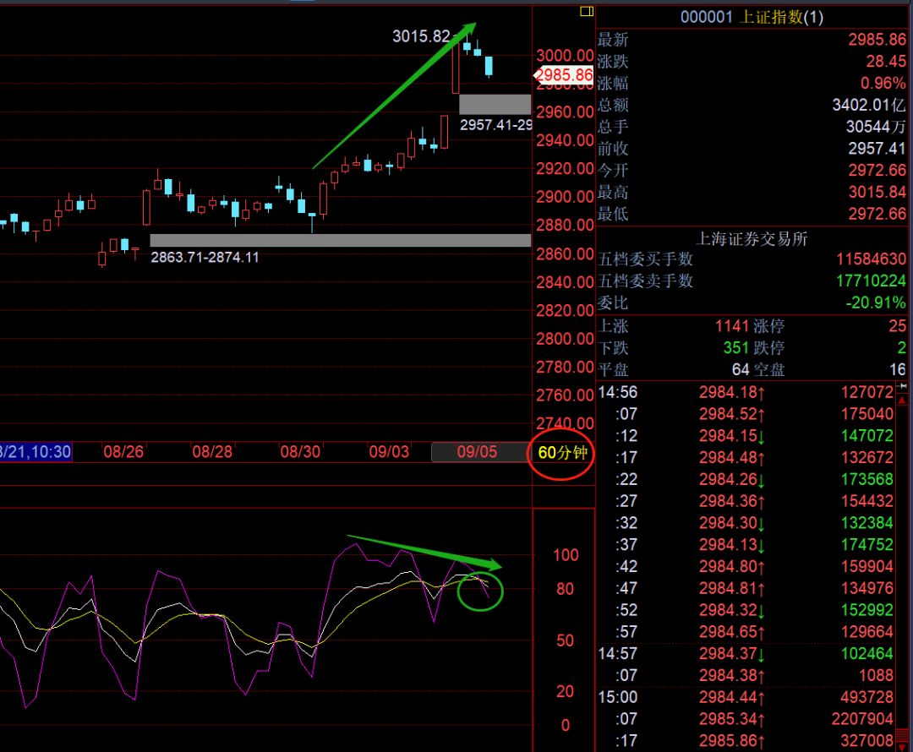
Task: Click the 2900.00 price axis label
Action: pyautogui.click(x=564, y=197)
